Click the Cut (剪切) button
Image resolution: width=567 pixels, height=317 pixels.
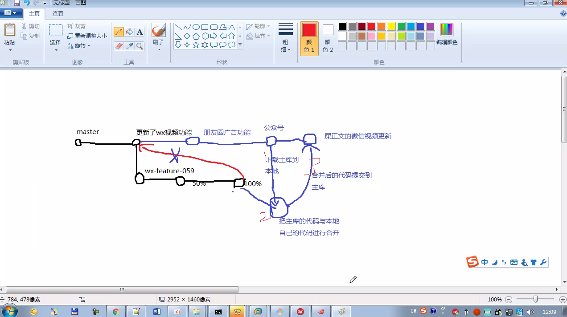pyautogui.click(x=30, y=26)
